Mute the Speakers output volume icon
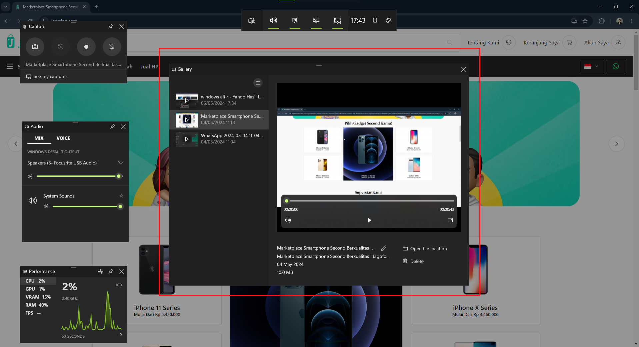Screen dimensions: 639x347 (x=30, y=176)
